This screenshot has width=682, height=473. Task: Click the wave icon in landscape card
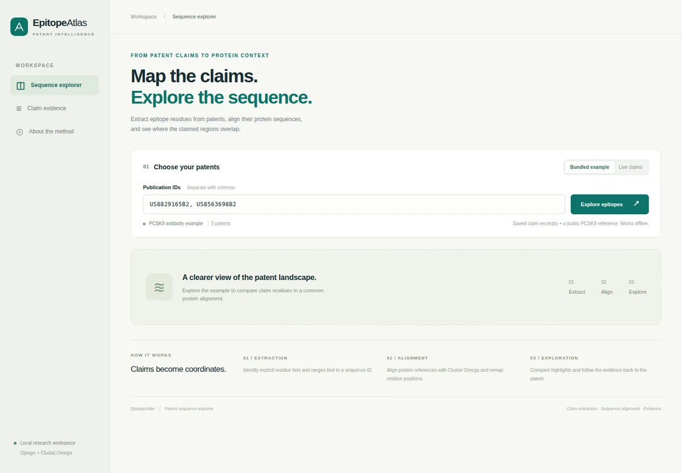click(159, 287)
